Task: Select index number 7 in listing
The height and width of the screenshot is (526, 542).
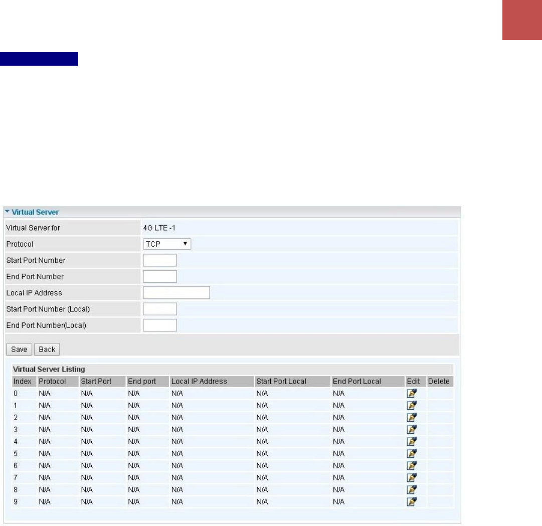Action: pos(16,478)
